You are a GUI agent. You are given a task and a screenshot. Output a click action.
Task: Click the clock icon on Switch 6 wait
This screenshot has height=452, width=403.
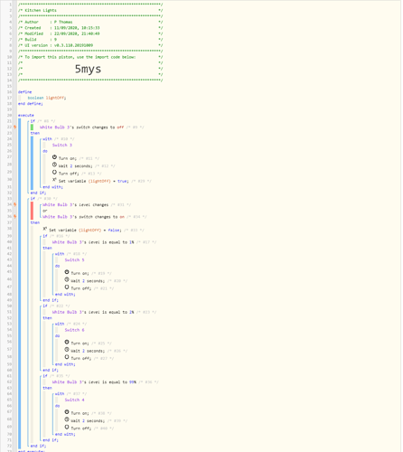(67, 350)
